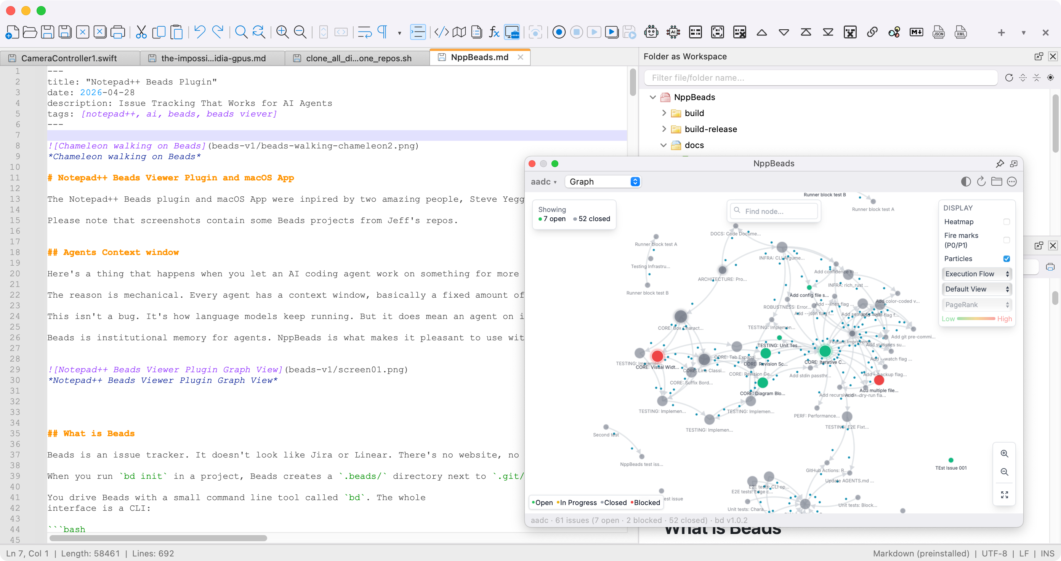Viewport: 1061px width, 561px height.
Task: Expand the build folder
Action: pos(664,113)
